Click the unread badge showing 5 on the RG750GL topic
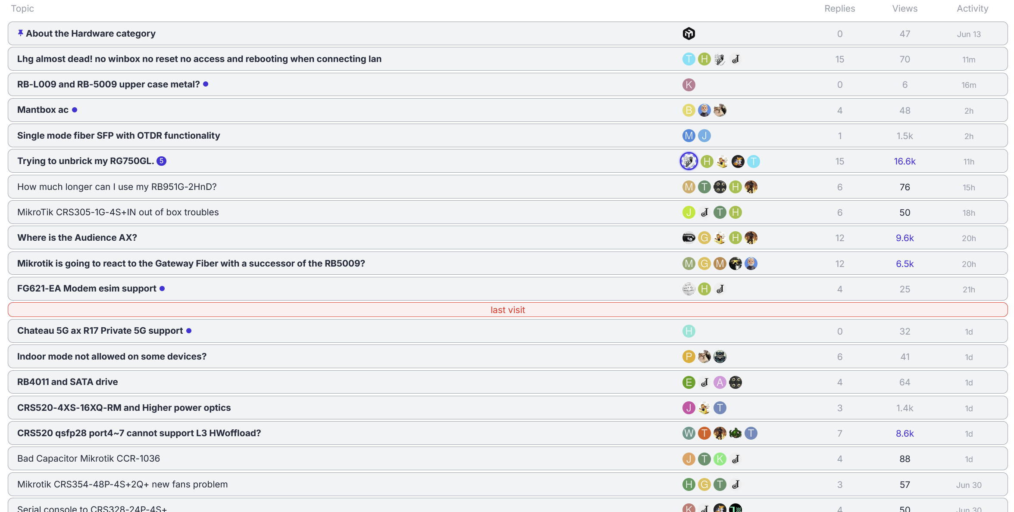Screen dimensions: 1014x512 [x=161, y=161]
